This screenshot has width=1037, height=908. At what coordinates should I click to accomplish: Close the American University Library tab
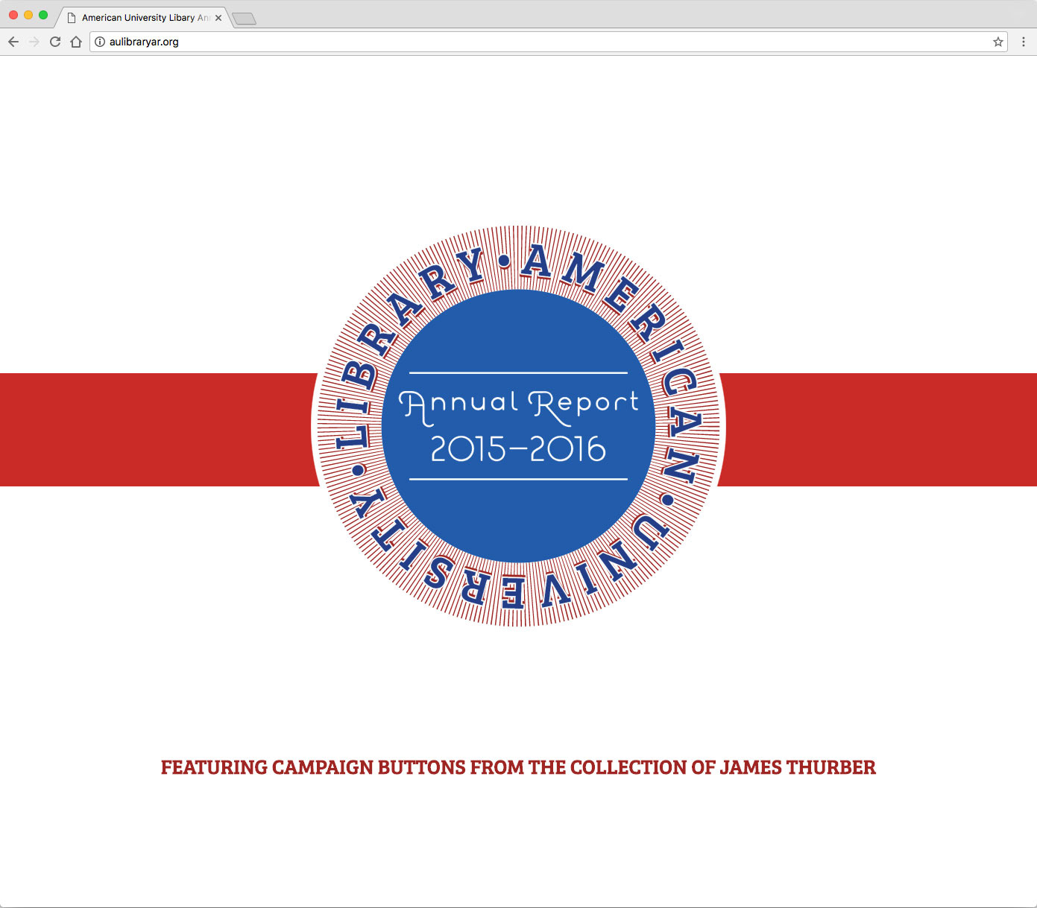point(218,18)
